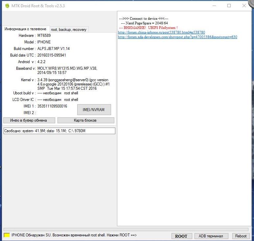The image size is (254, 241).
Task: Click the UBIFS FileSystem warning line
Action: [148, 28]
